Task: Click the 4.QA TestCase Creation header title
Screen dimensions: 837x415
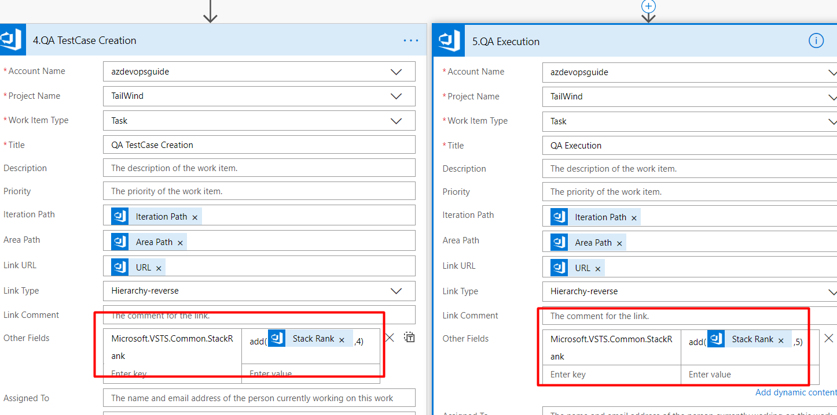Action: click(85, 40)
